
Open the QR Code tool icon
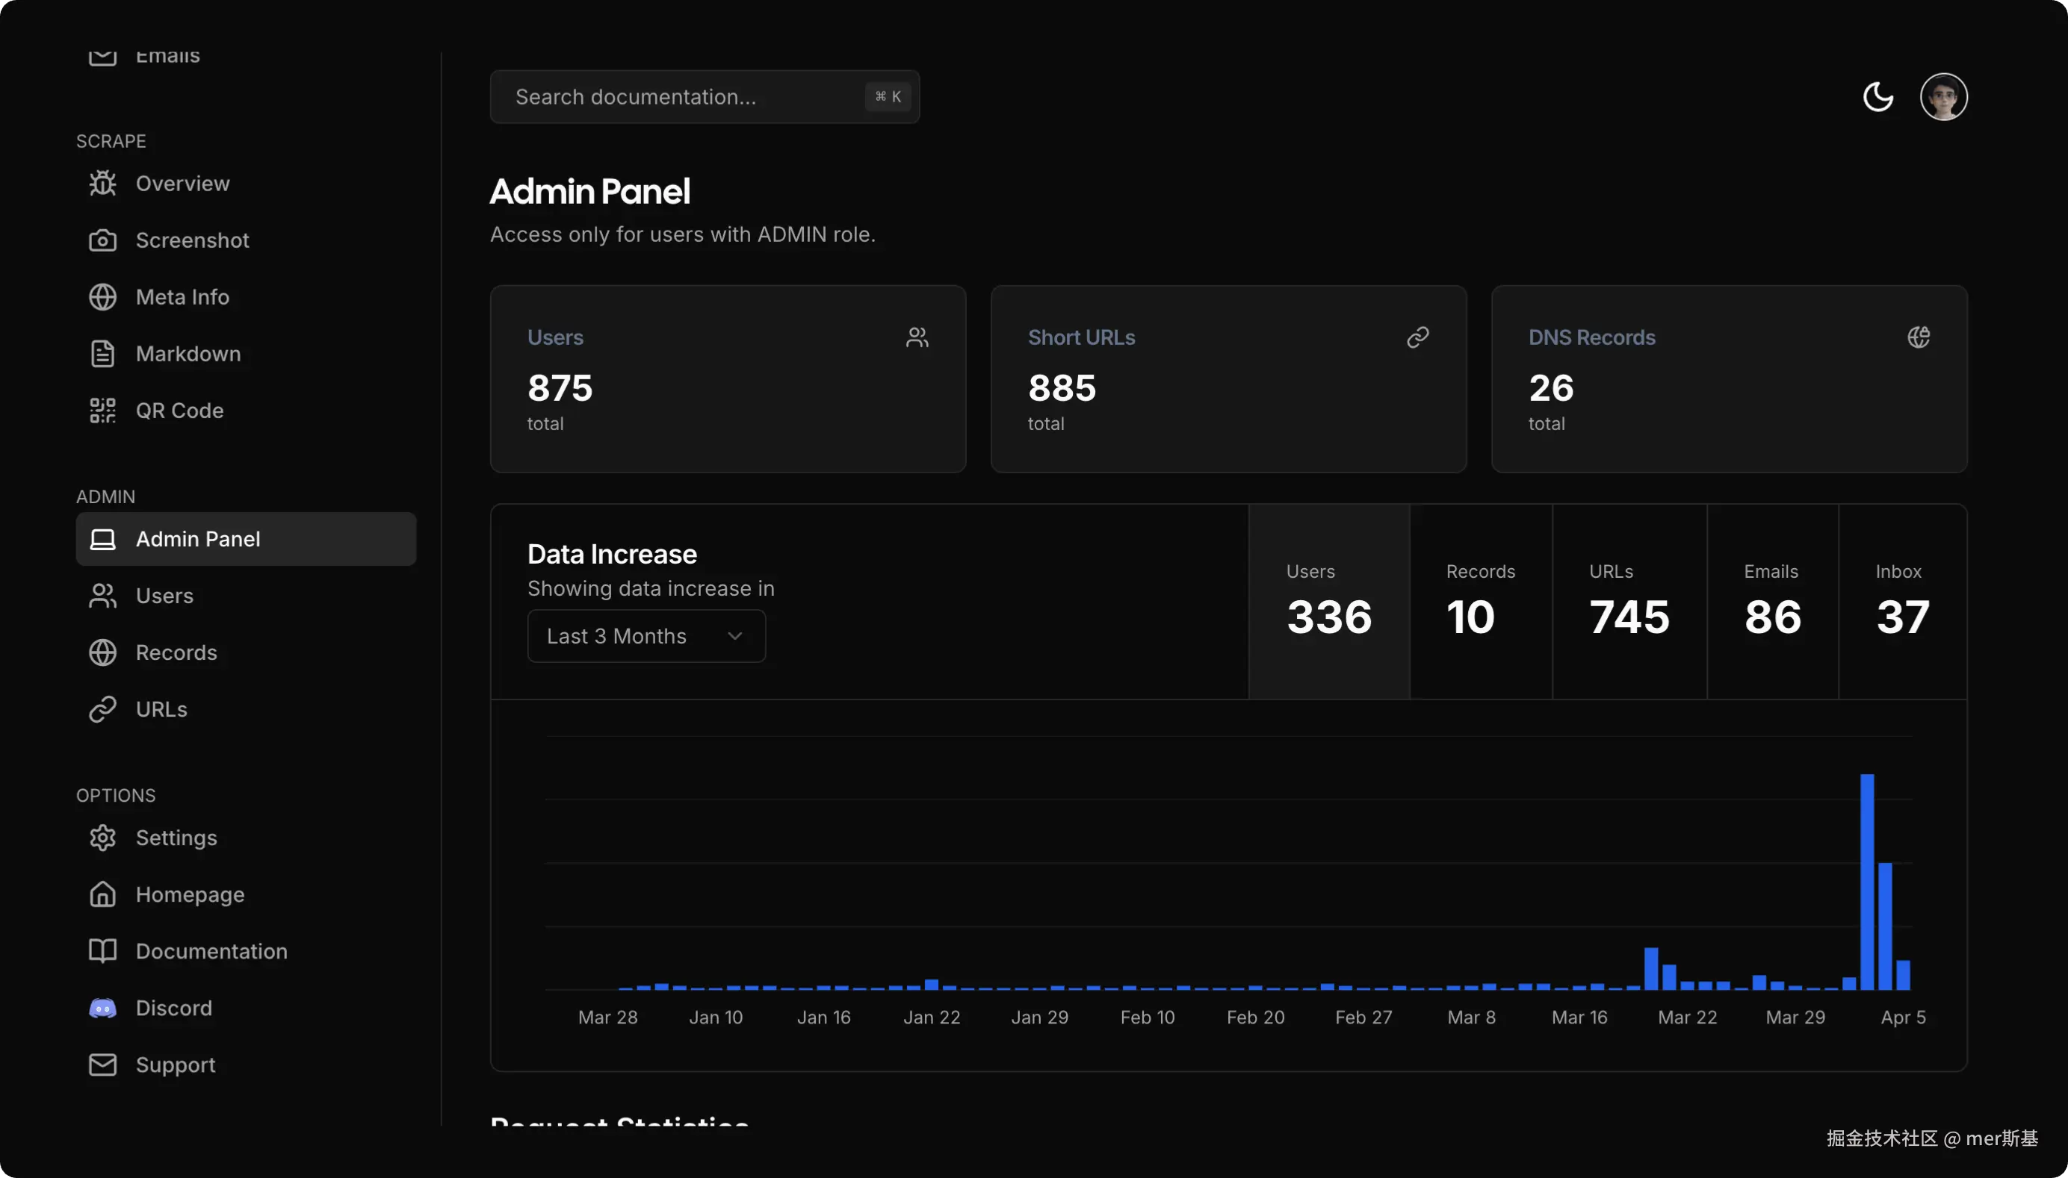103,410
